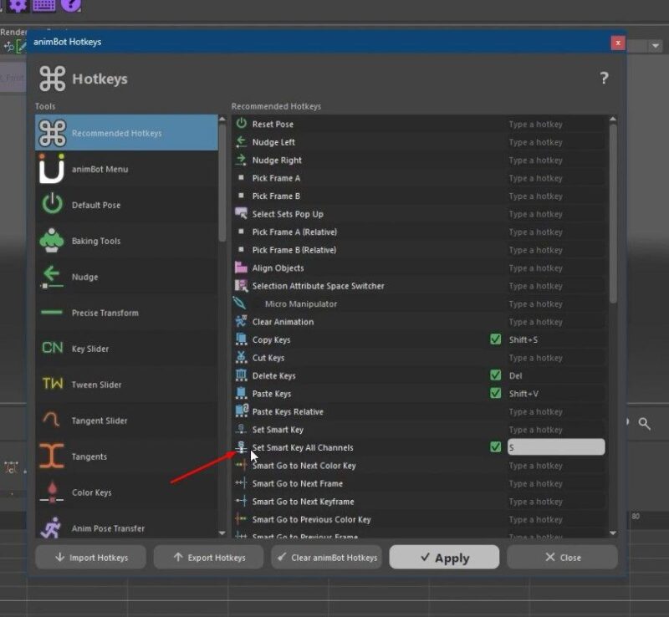This screenshot has width=669, height=617.
Task: Click the Default Pose power icon
Action: (x=52, y=205)
